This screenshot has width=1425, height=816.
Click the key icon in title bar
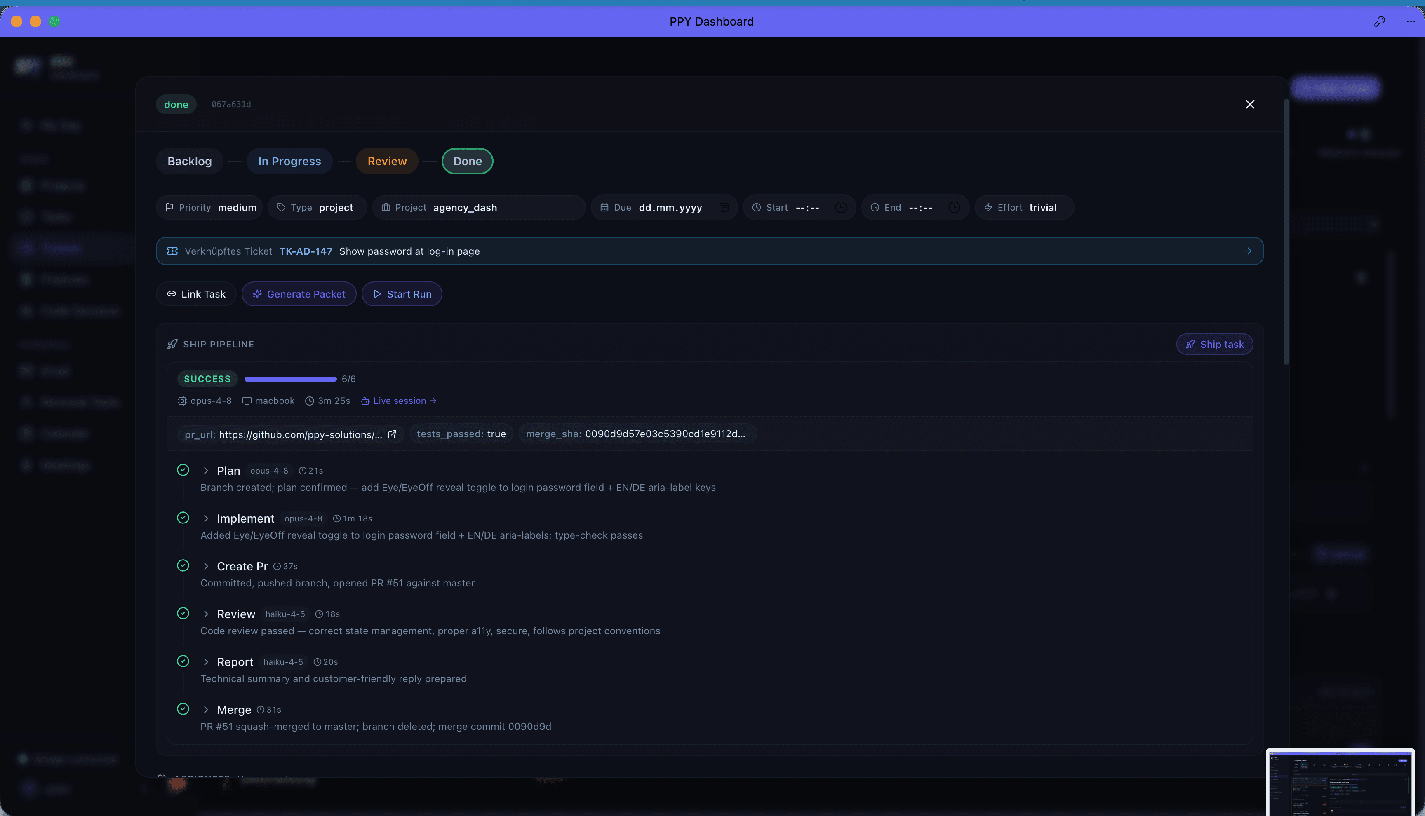pos(1379,21)
